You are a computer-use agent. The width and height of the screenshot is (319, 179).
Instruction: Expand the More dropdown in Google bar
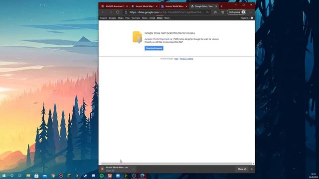tap(167, 18)
